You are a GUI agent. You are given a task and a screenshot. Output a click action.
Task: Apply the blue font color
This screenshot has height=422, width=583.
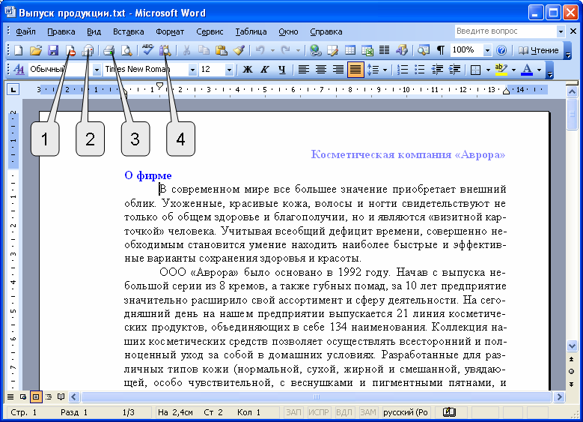click(x=526, y=70)
